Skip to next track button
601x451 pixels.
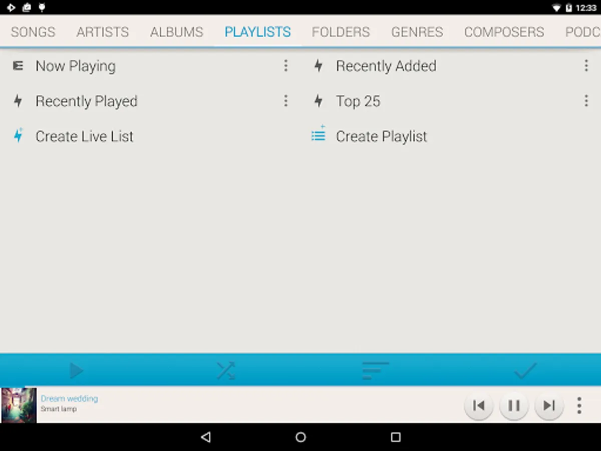(x=549, y=405)
